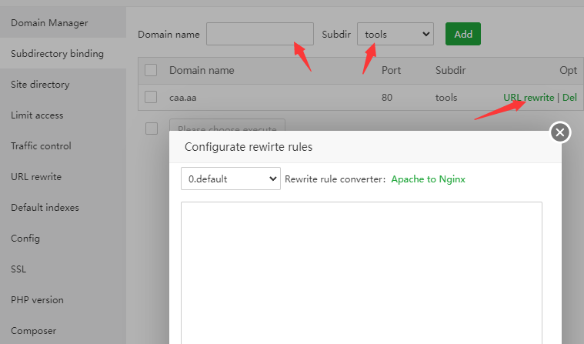Open Domain Manager in the sidebar
Screen dimensions: 584x344
[x=49, y=23]
